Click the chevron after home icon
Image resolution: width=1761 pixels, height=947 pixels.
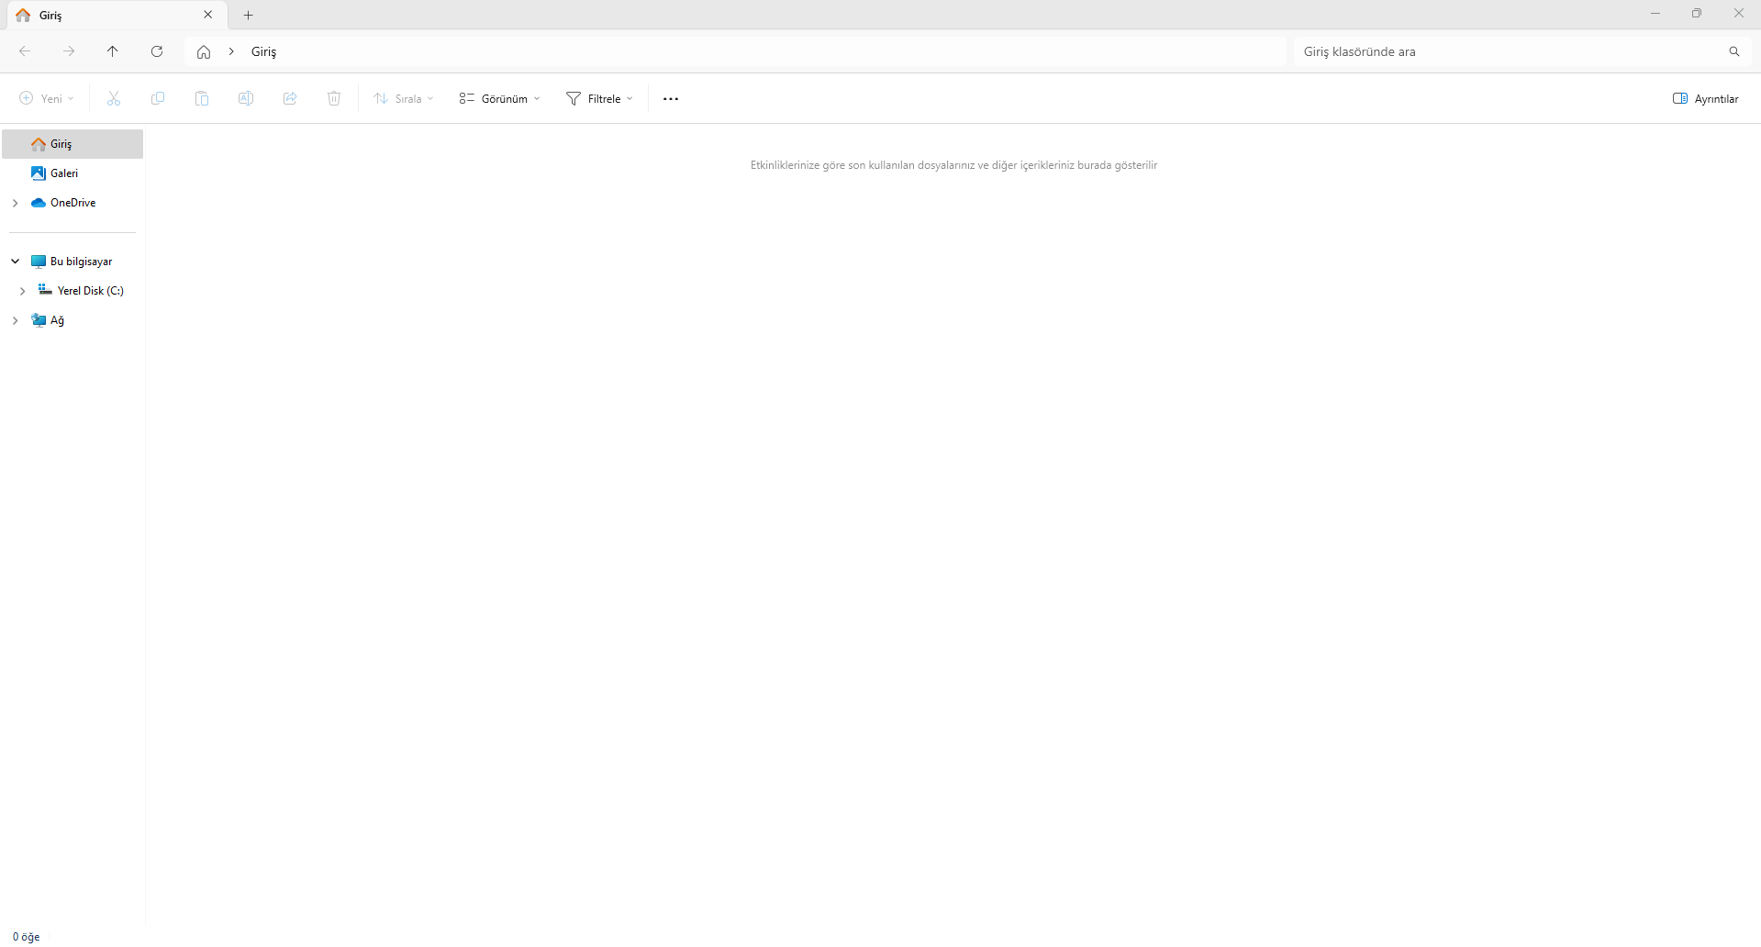(x=231, y=51)
